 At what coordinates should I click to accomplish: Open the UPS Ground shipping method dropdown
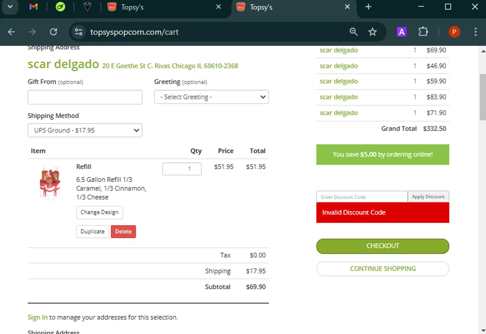pos(85,130)
